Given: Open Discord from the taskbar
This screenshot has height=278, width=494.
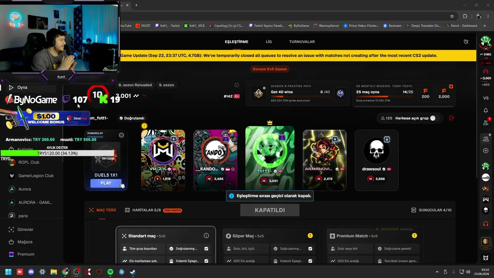Looking at the screenshot, I should click(31, 272).
